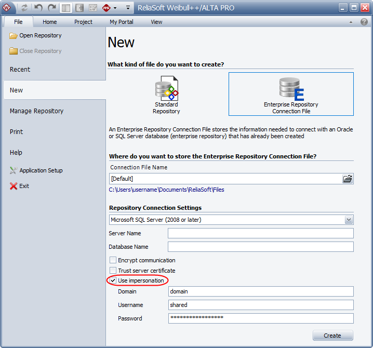The image size is (373, 348).
Task: Select the Enterprise Repository Connection File option
Action: click(291, 94)
